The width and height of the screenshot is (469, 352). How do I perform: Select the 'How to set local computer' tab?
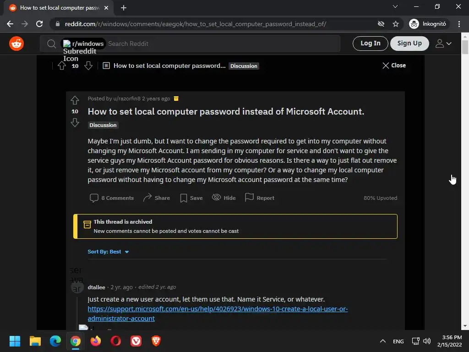tap(59, 8)
